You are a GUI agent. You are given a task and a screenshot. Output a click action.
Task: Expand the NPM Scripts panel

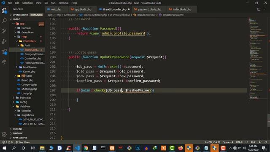coord(27,138)
